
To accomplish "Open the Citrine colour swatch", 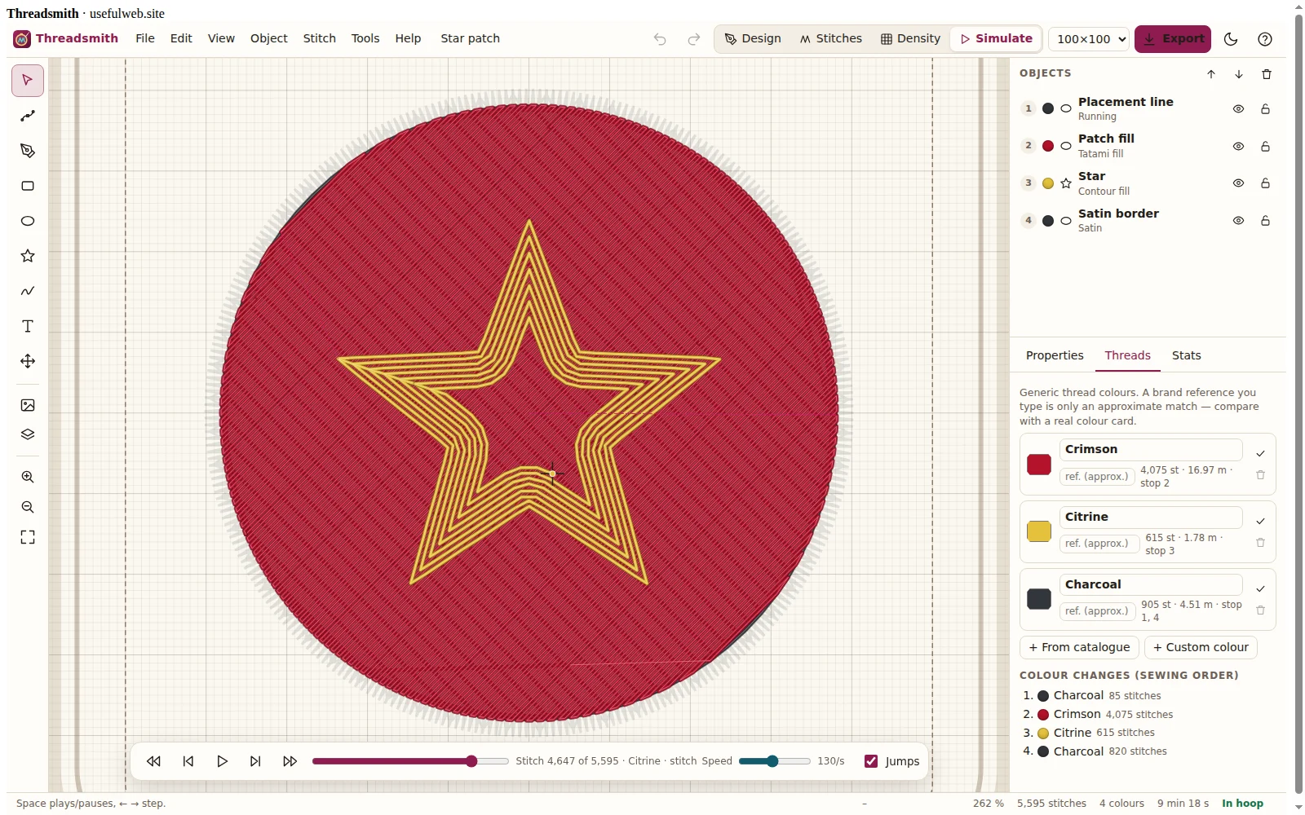I will [x=1039, y=531].
